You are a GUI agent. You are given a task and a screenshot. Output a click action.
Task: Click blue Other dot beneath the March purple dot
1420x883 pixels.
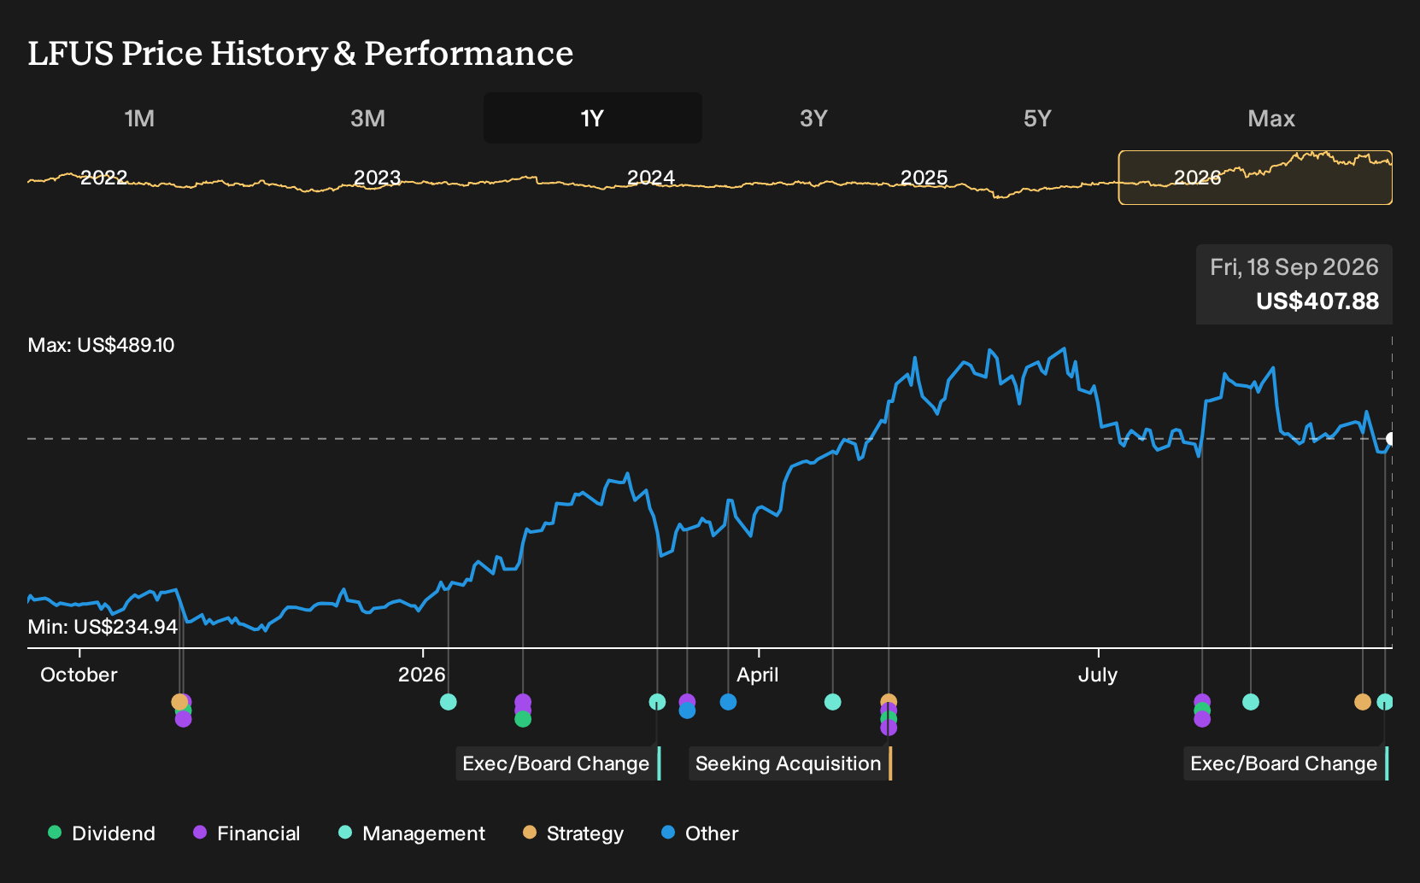click(687, 710)
